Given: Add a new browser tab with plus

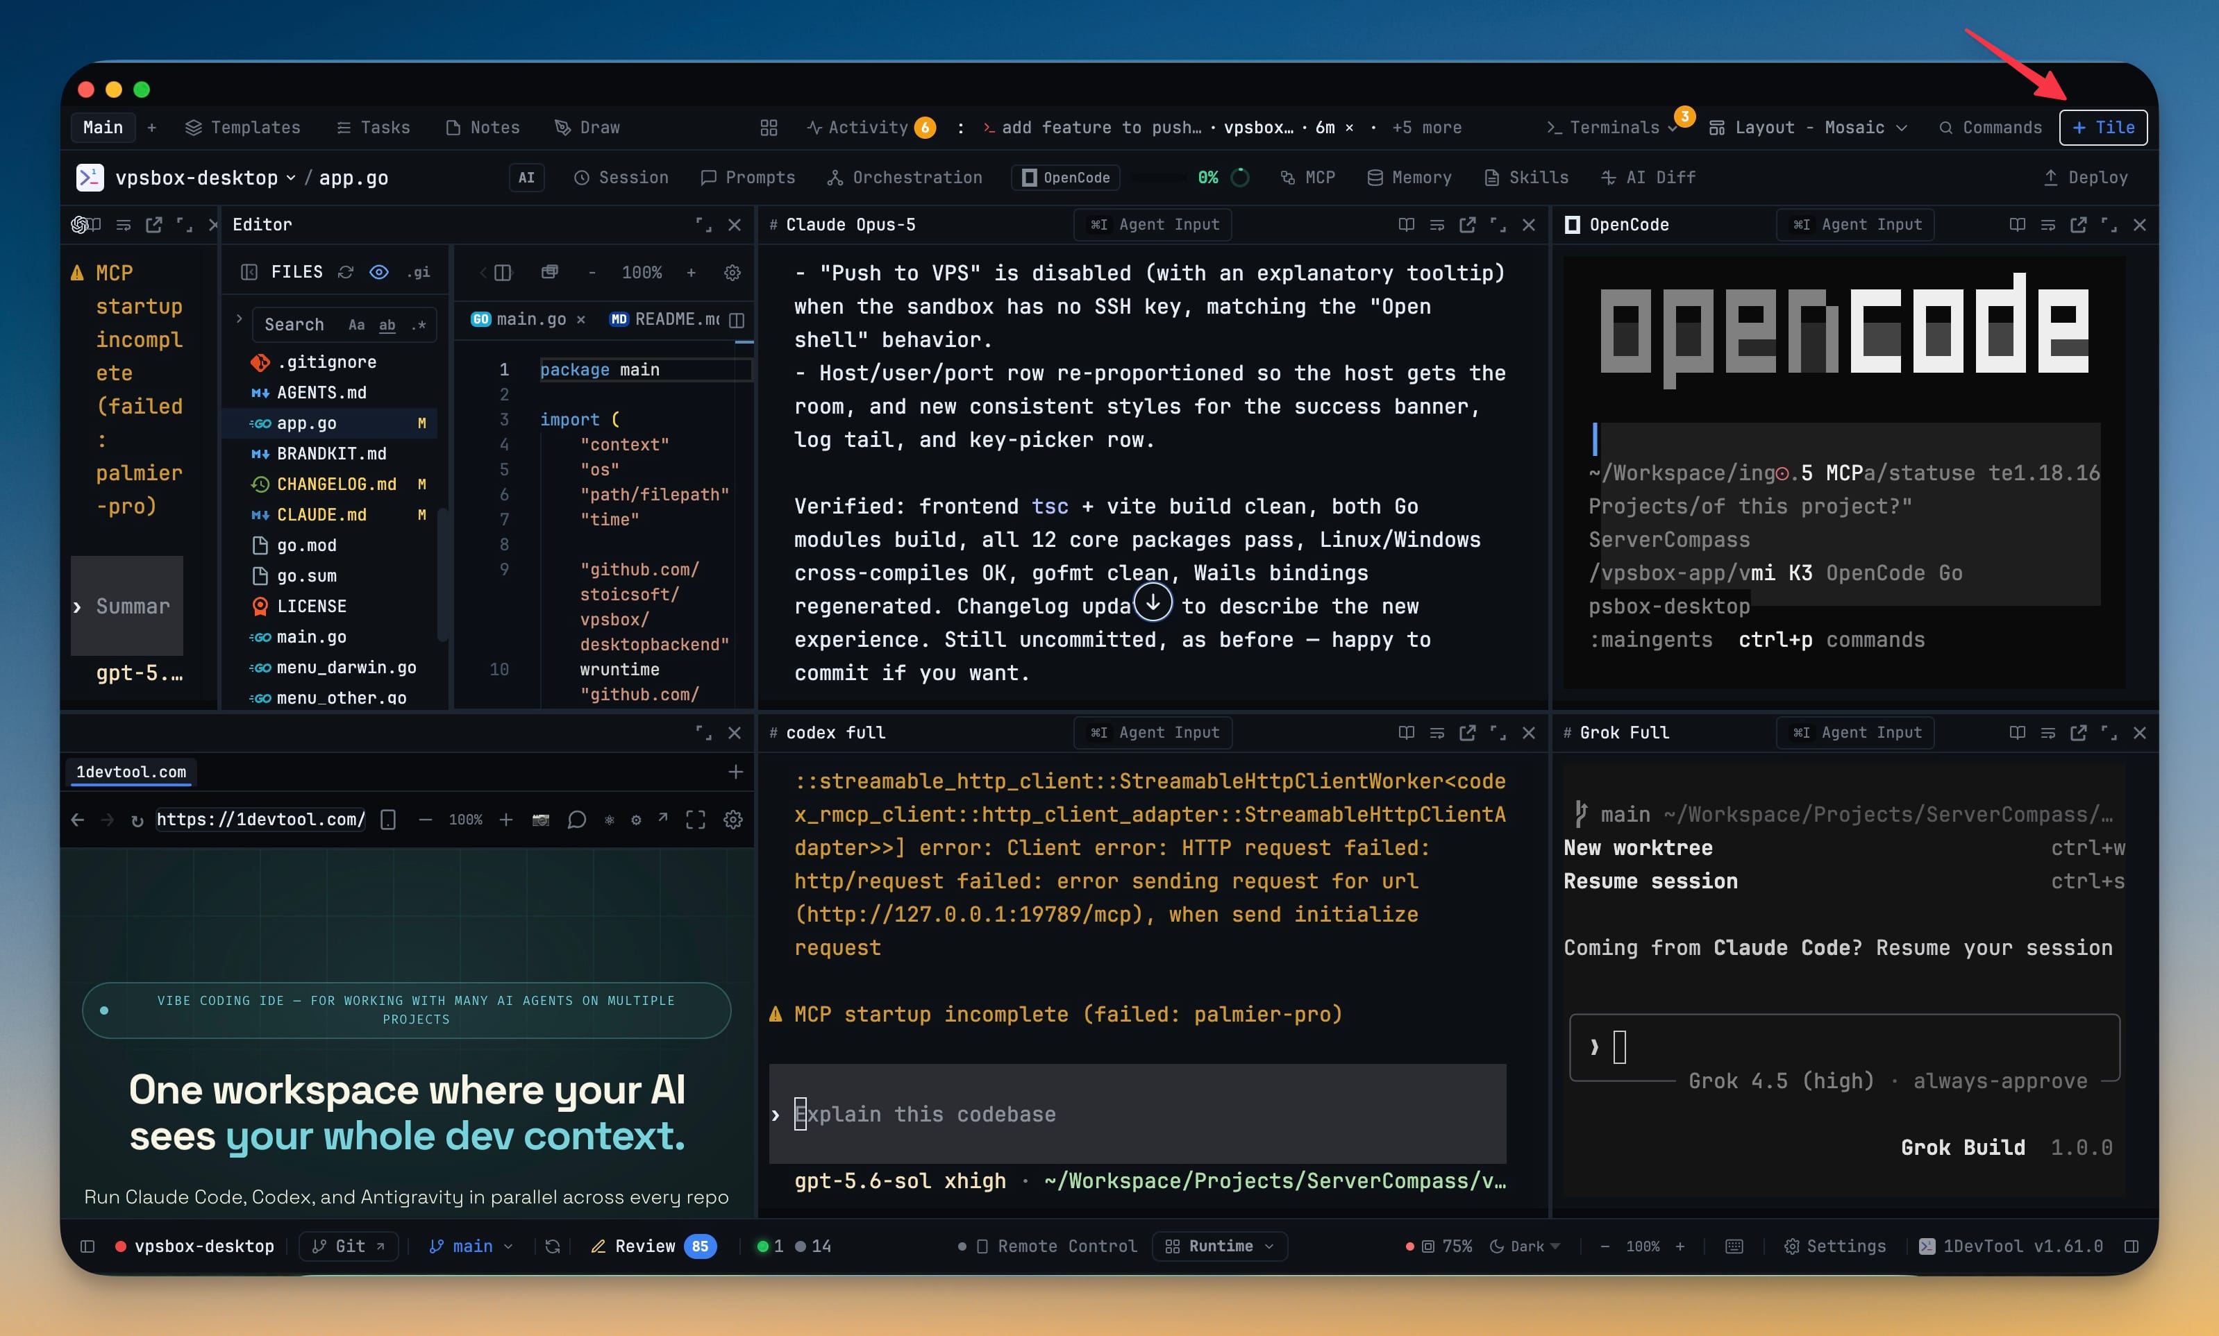Looking at the screenshot, I should [x=736, y=772].
